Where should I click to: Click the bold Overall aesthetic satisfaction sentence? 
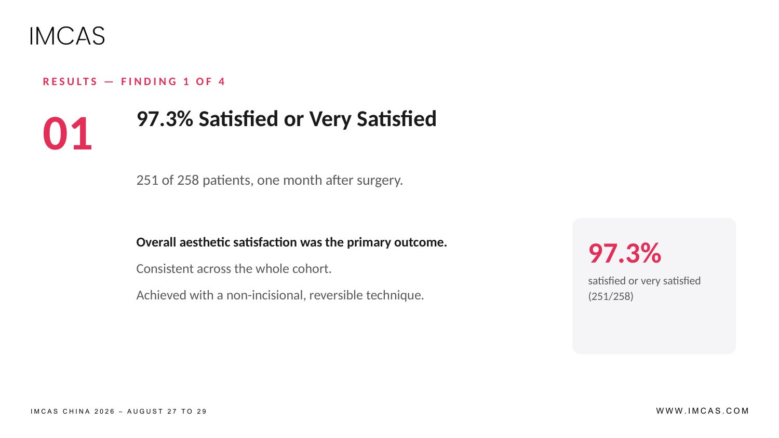[x=291, y=242]
